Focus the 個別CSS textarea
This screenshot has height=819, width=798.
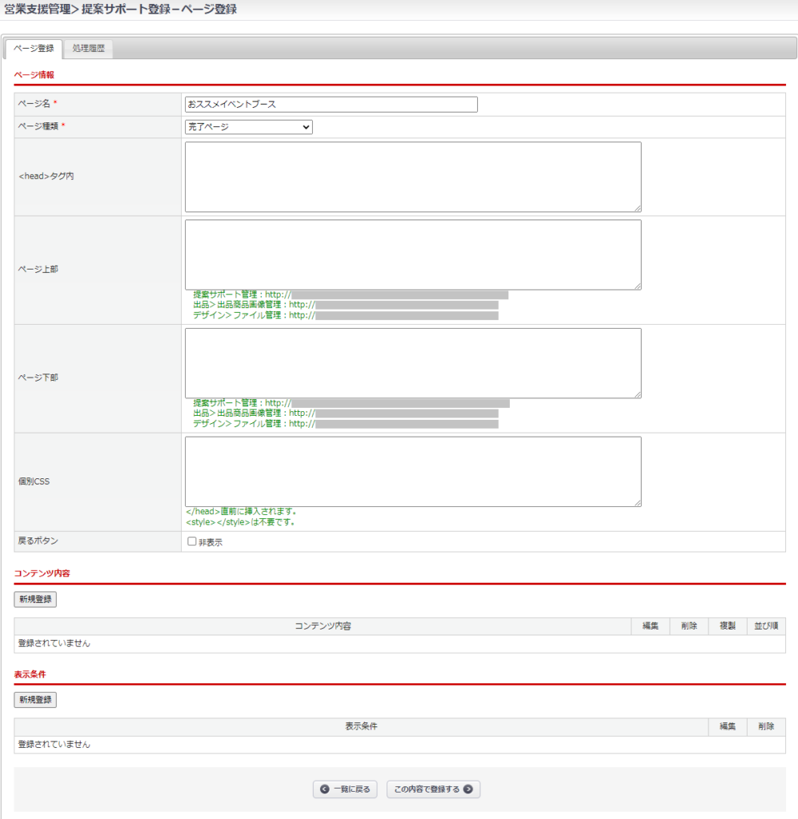413,472
